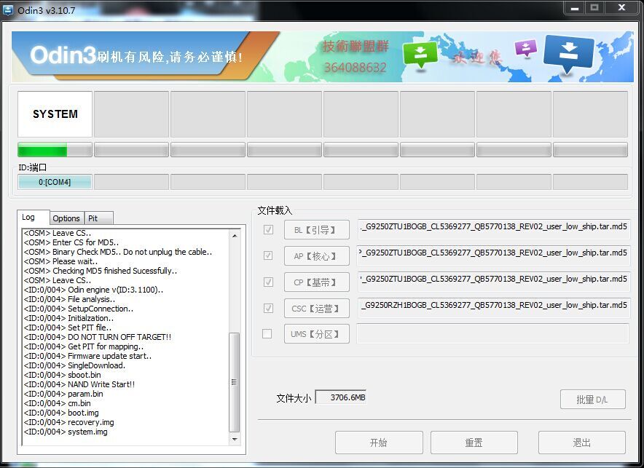Click the log scrollbar up arrow
644x468 pixels.
pos(235,236)
